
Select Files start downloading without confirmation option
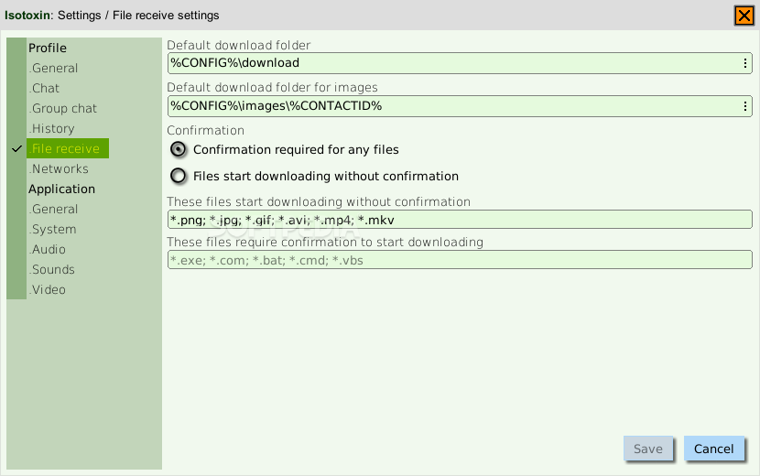click(x=314, y=176)
